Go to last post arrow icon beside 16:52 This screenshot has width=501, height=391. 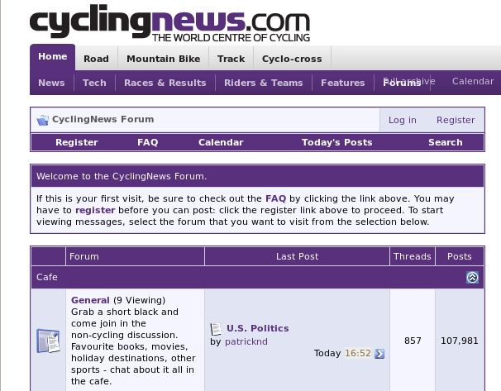379,354
